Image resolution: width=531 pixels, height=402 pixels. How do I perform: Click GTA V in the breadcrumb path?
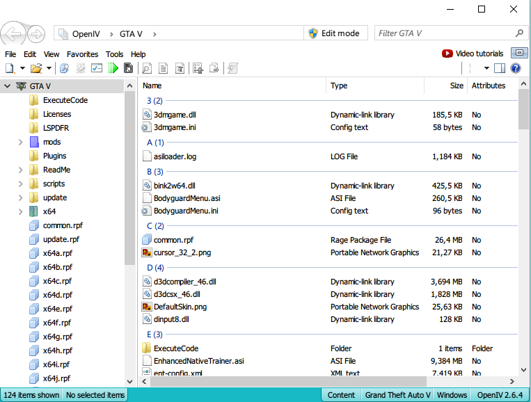131,34
